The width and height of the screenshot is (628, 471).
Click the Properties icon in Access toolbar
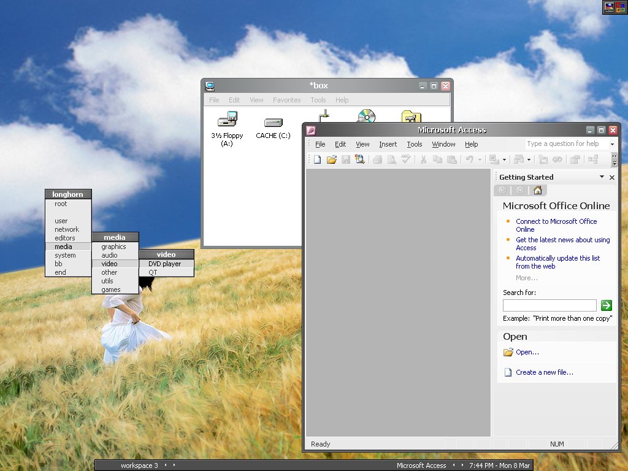click(x=575, y=159)
